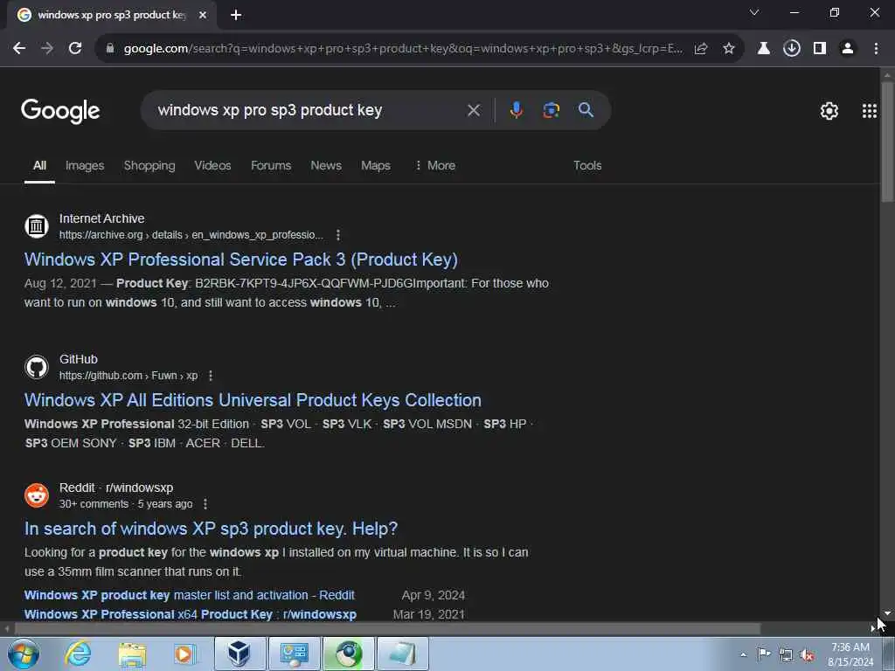Open the downloads icon in toolbar
The width and height of the screenshot is (895, 671).
[791, 49]
